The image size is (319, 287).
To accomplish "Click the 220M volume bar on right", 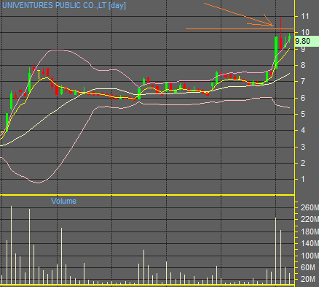I will click(276, 251).
